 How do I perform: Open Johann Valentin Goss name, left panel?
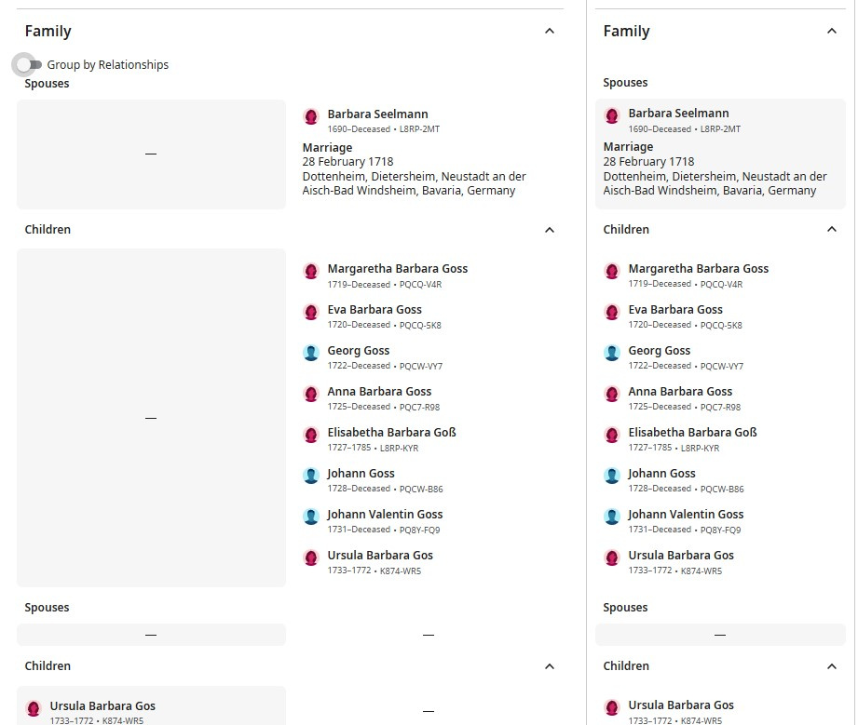coord(385,515)
